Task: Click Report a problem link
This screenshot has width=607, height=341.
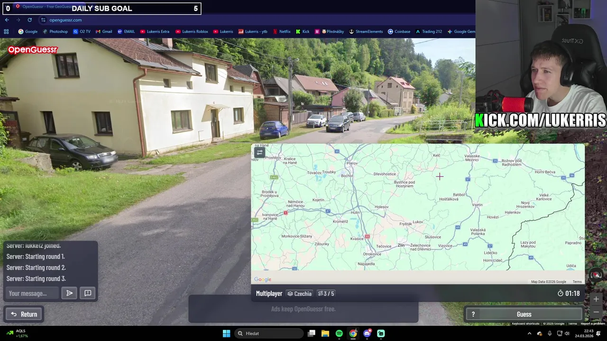Action: pyautogui.click(x=593, y=323)
